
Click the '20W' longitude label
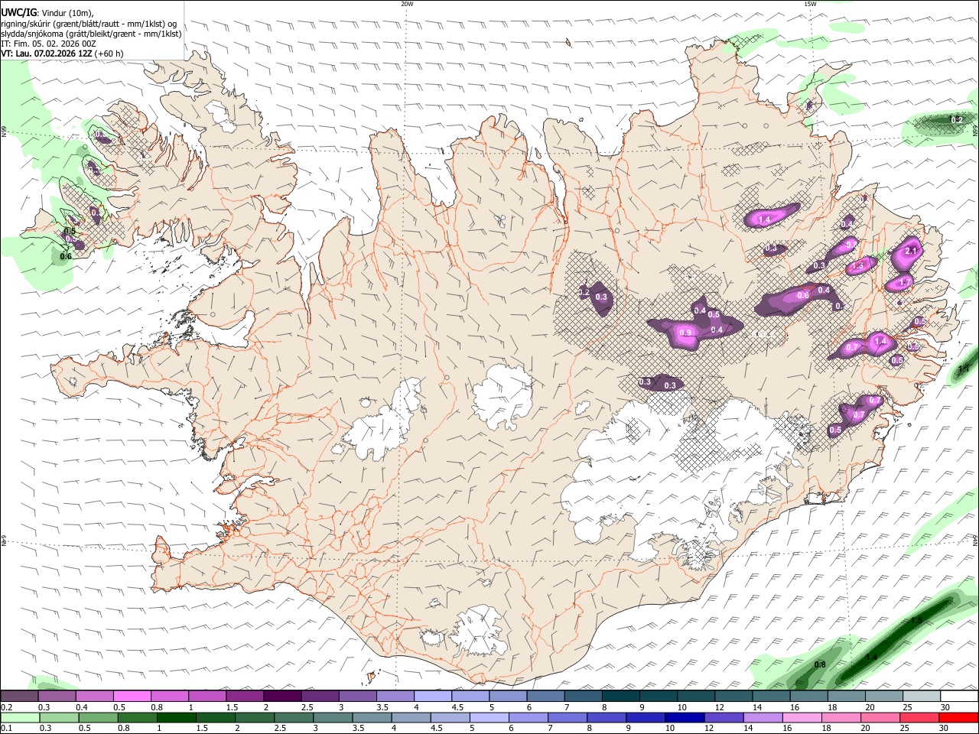tap(407, 4)
